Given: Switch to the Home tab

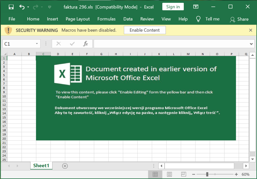Looking at the screenshot, I should coord(33,19).
